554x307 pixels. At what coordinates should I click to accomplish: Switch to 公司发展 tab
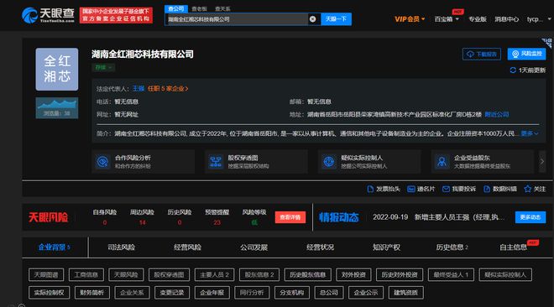253,247
